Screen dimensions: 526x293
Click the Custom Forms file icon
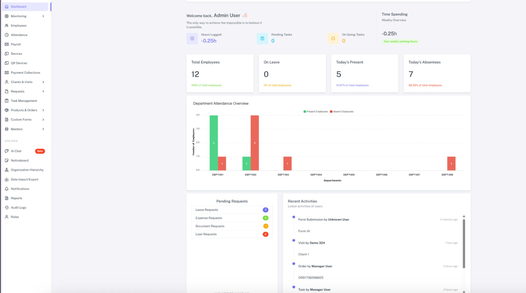7,120
